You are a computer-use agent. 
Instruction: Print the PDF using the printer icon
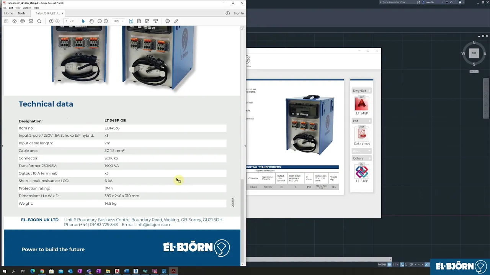click(x=23, y=21)
